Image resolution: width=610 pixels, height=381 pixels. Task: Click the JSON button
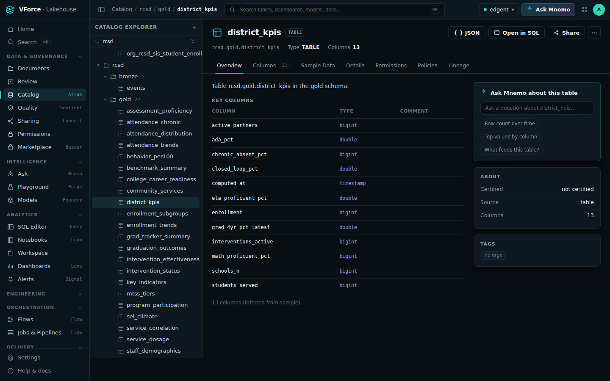tap(466, 33)
